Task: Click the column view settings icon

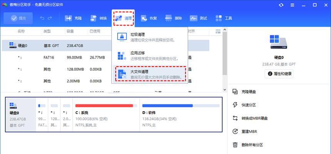Action: click(x=218, y=32)
